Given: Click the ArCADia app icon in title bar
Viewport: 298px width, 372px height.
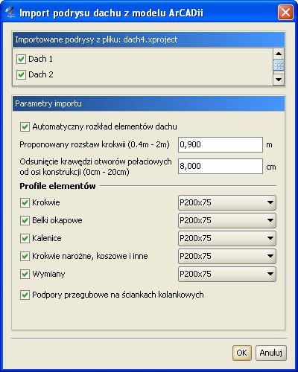Looking at the screenshot, I should [10, 13].
